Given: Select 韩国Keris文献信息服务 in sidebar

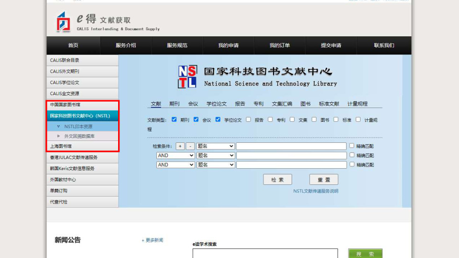Looking at the screenshot, I should point(83,169).
